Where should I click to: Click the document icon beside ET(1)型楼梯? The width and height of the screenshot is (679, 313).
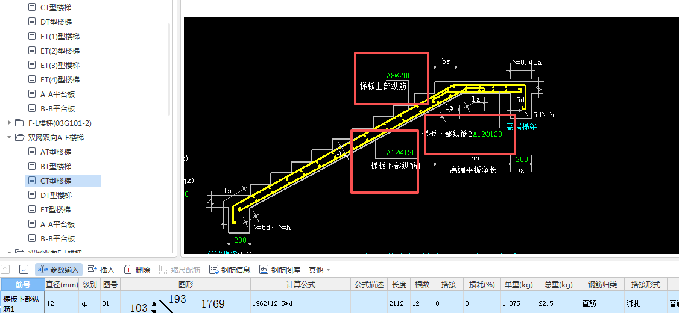coord(31,36)
